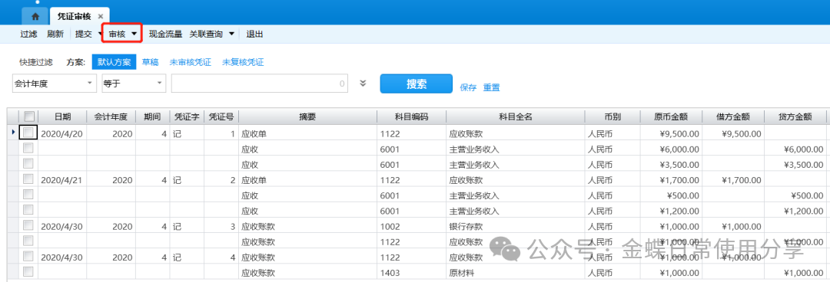Screen dimensions: 830x282
Task: Click the 保存 link
Action: [x=469, y=87]
